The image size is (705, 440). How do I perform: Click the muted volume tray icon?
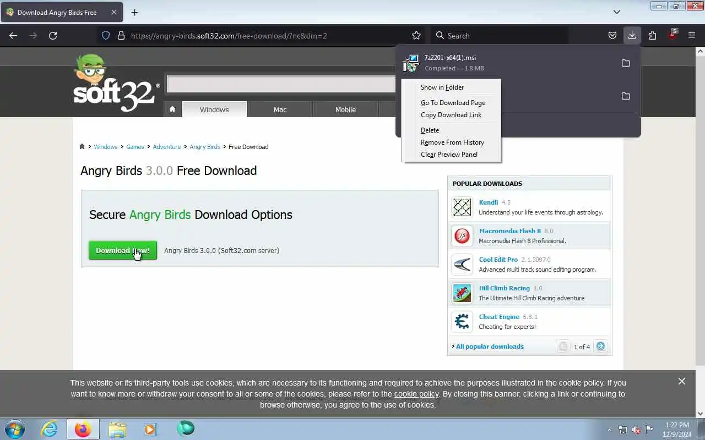click(x=636, y=430)
